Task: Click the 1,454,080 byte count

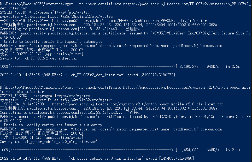Action: click(189, 150)
